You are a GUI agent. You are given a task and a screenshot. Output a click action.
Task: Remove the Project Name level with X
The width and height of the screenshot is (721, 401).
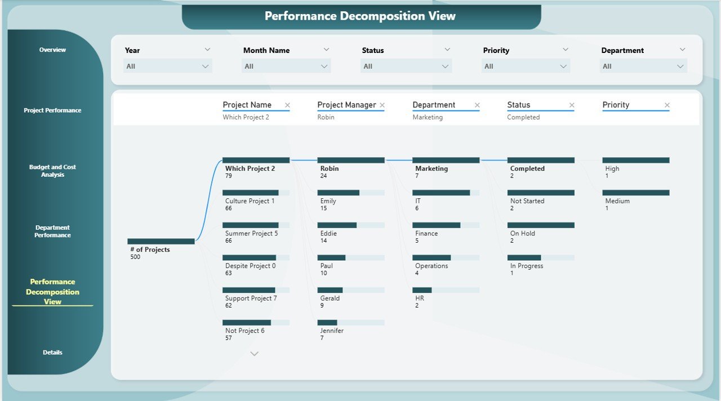point(287,105)
